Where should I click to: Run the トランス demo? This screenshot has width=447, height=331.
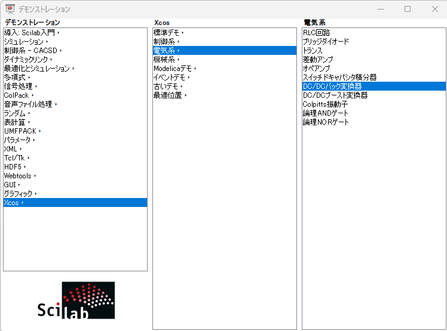tap(374, 50)
